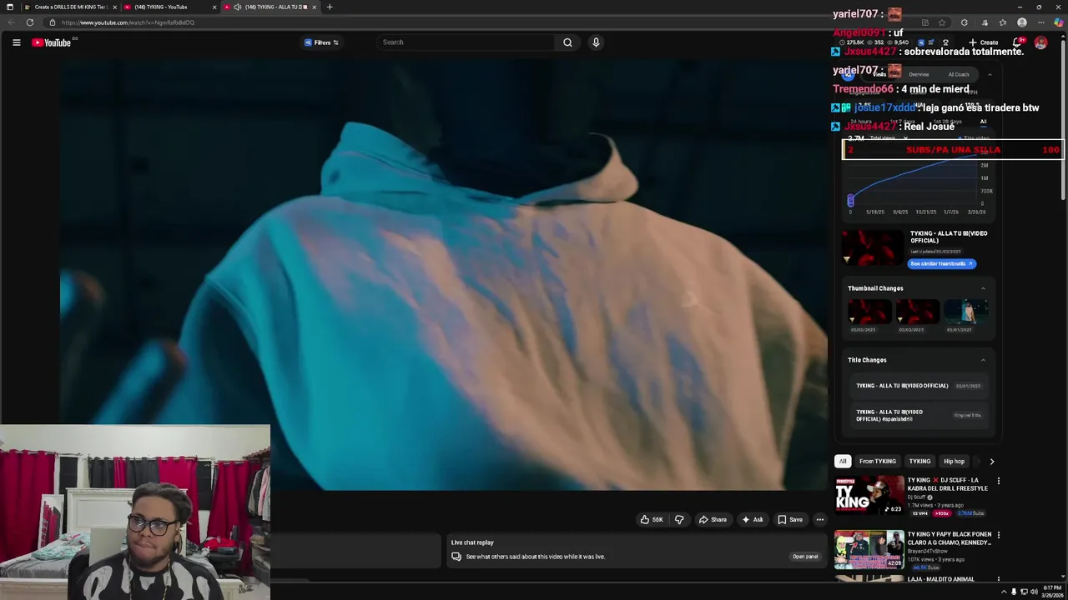Open options for TY KING Y PAPY BLACK video
This screenshot has height=600, width=1068.
click(x=998, y=535)
